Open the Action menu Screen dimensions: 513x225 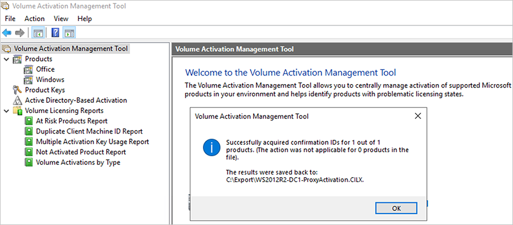pyautogui.click(x=34, y=19)
